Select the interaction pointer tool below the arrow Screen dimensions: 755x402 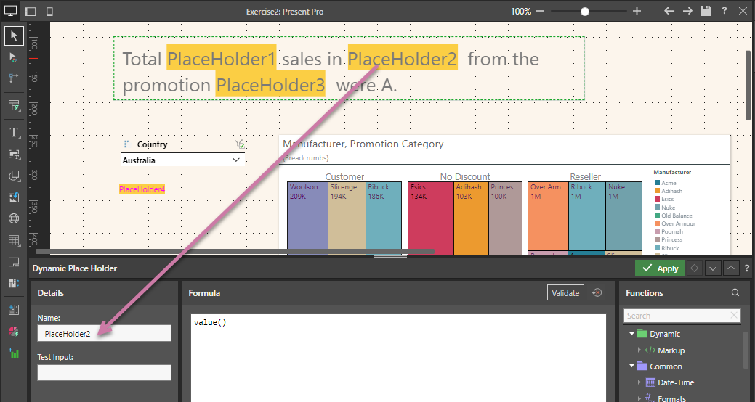click(14, 58)
